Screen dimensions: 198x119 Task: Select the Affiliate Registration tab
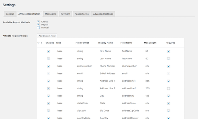(29, 14)
